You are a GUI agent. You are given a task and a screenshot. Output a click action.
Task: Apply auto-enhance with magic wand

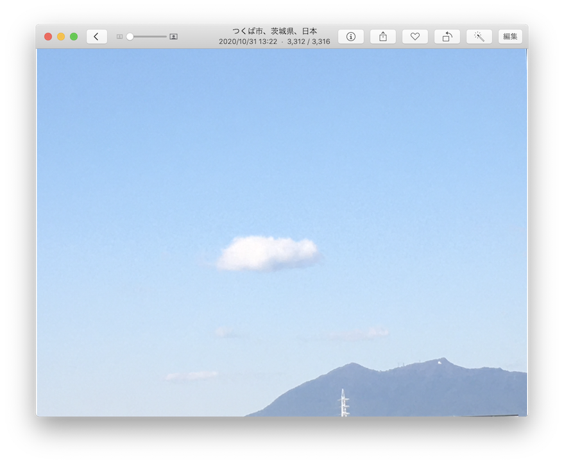coord(479,37)
